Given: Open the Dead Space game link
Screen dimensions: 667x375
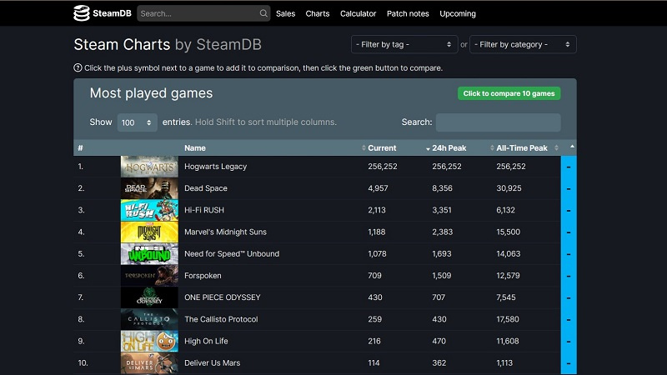Looking at the screenshot, I should coord(205,188).
